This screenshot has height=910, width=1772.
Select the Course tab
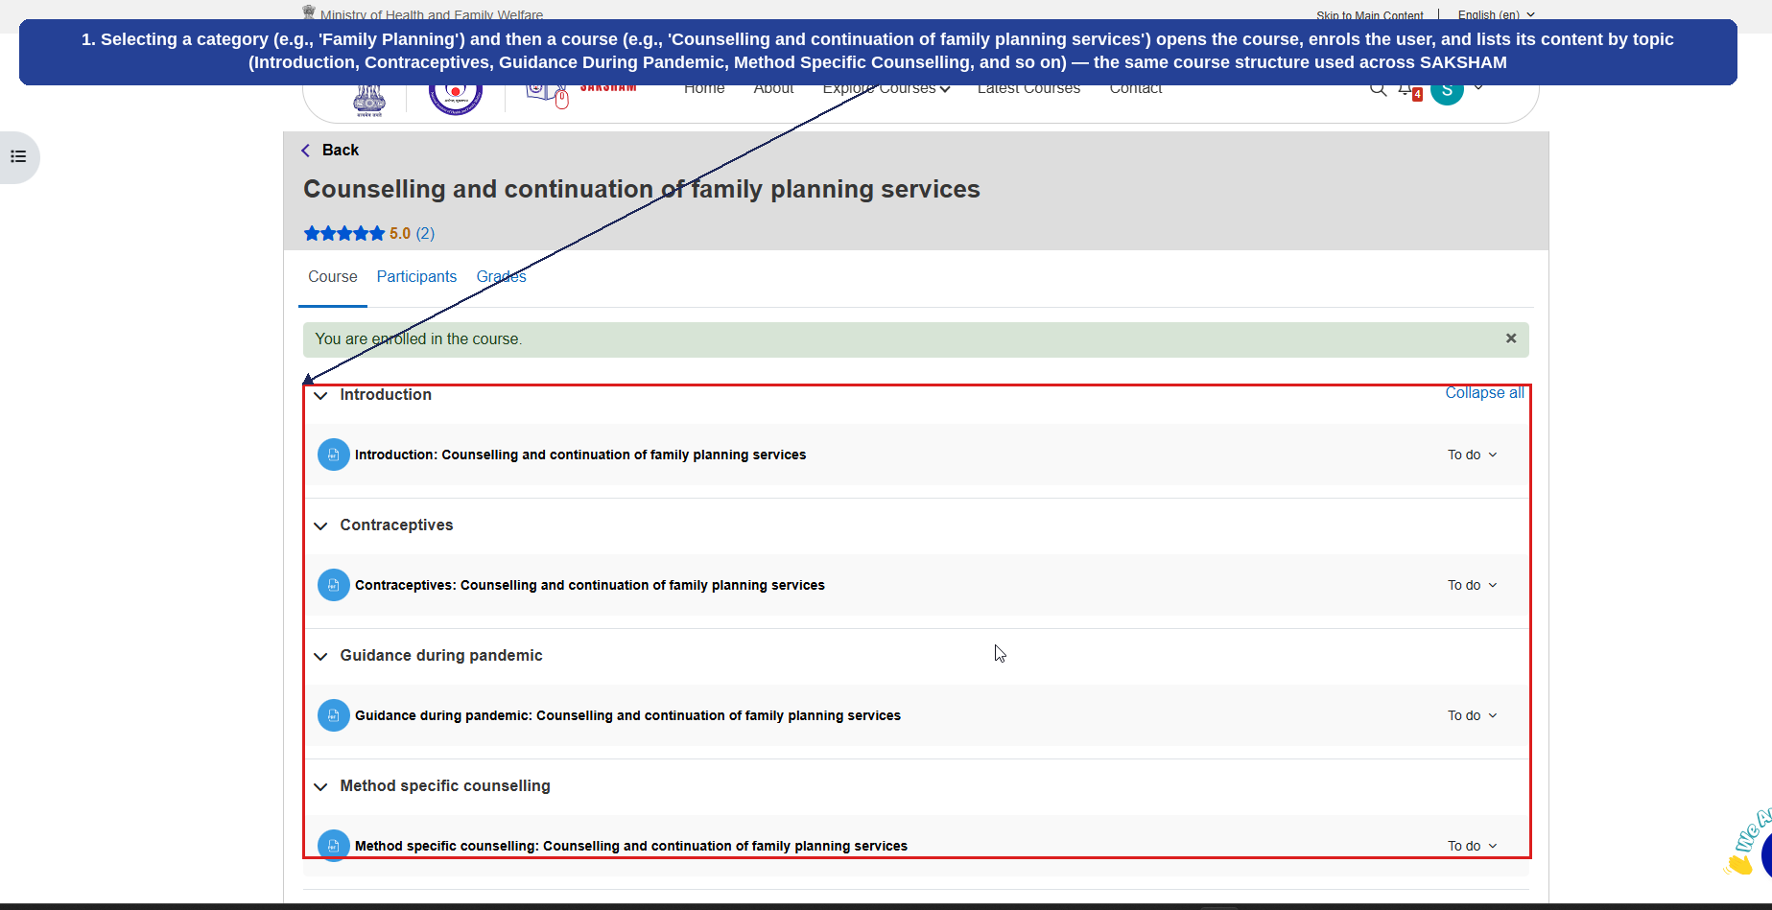333,276
